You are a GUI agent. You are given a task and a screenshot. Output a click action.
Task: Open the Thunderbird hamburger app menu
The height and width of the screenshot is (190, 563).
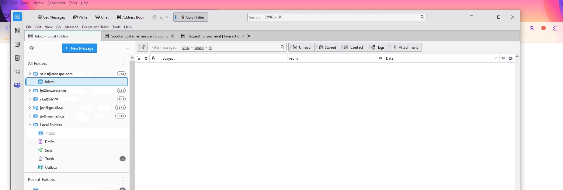click(471, 17)
